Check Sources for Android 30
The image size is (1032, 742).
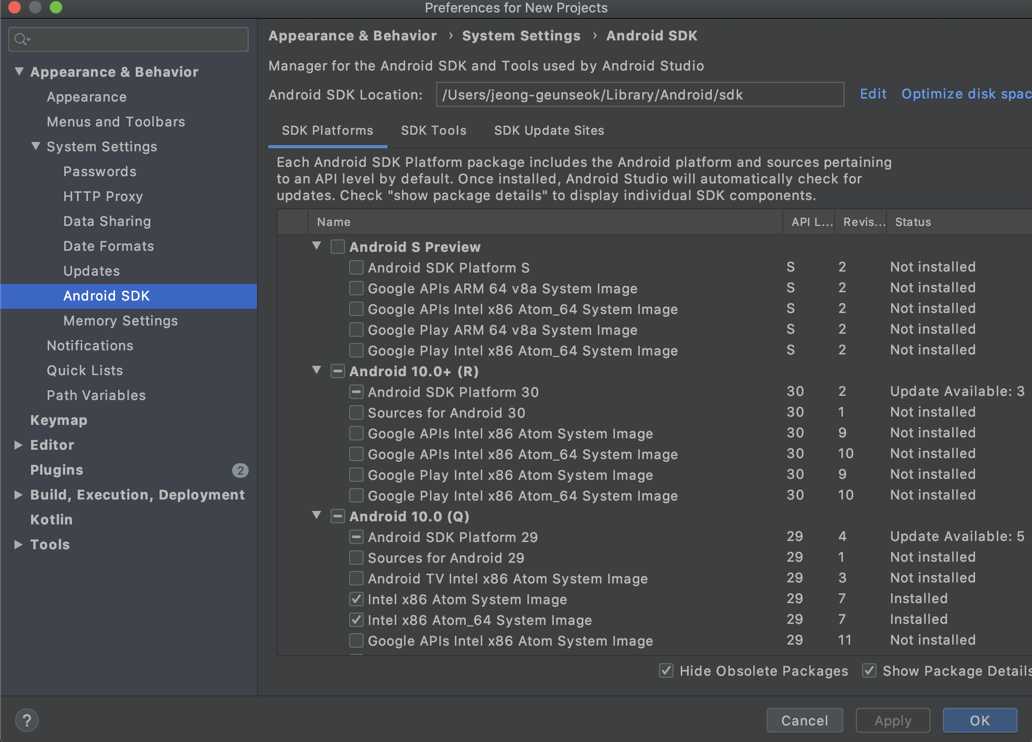pyautogui.click(x=356, y=412)
